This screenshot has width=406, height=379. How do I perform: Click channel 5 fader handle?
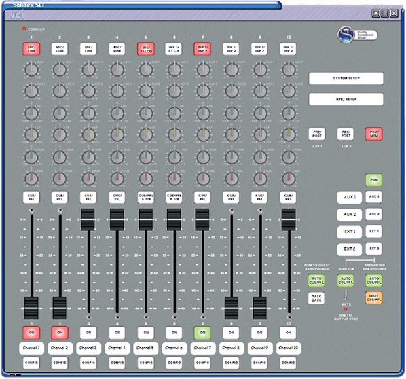146,219
